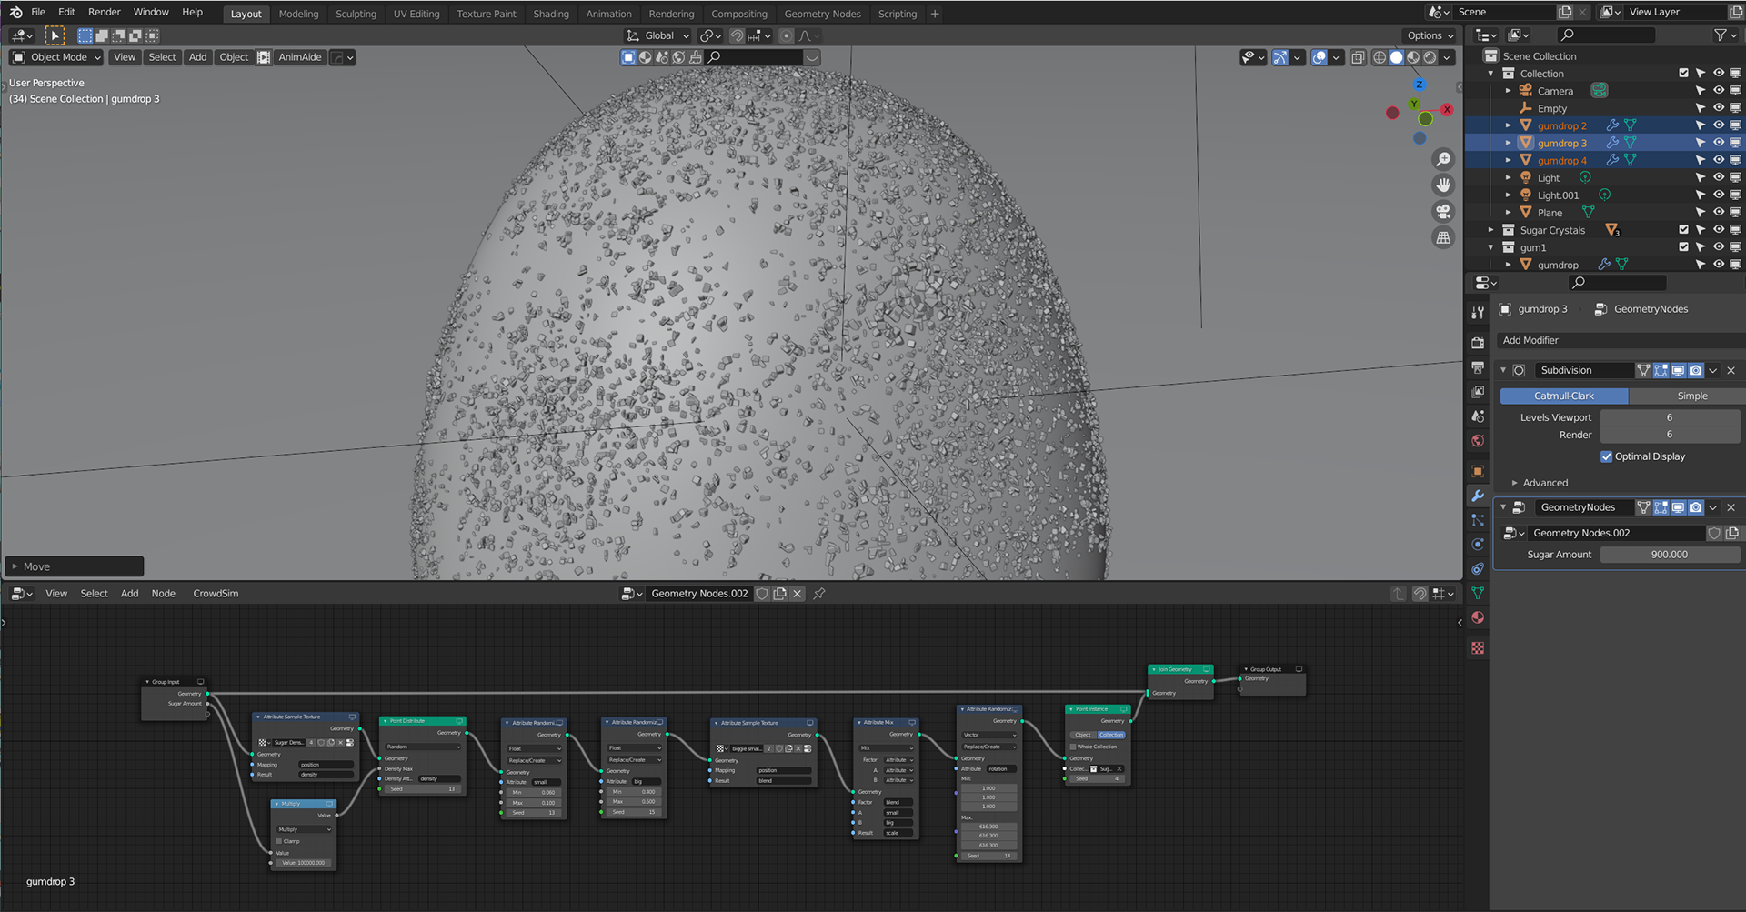Open the Object Mode dropdown
Screen dimensions: 1746x912
click(x=56, y=57)
